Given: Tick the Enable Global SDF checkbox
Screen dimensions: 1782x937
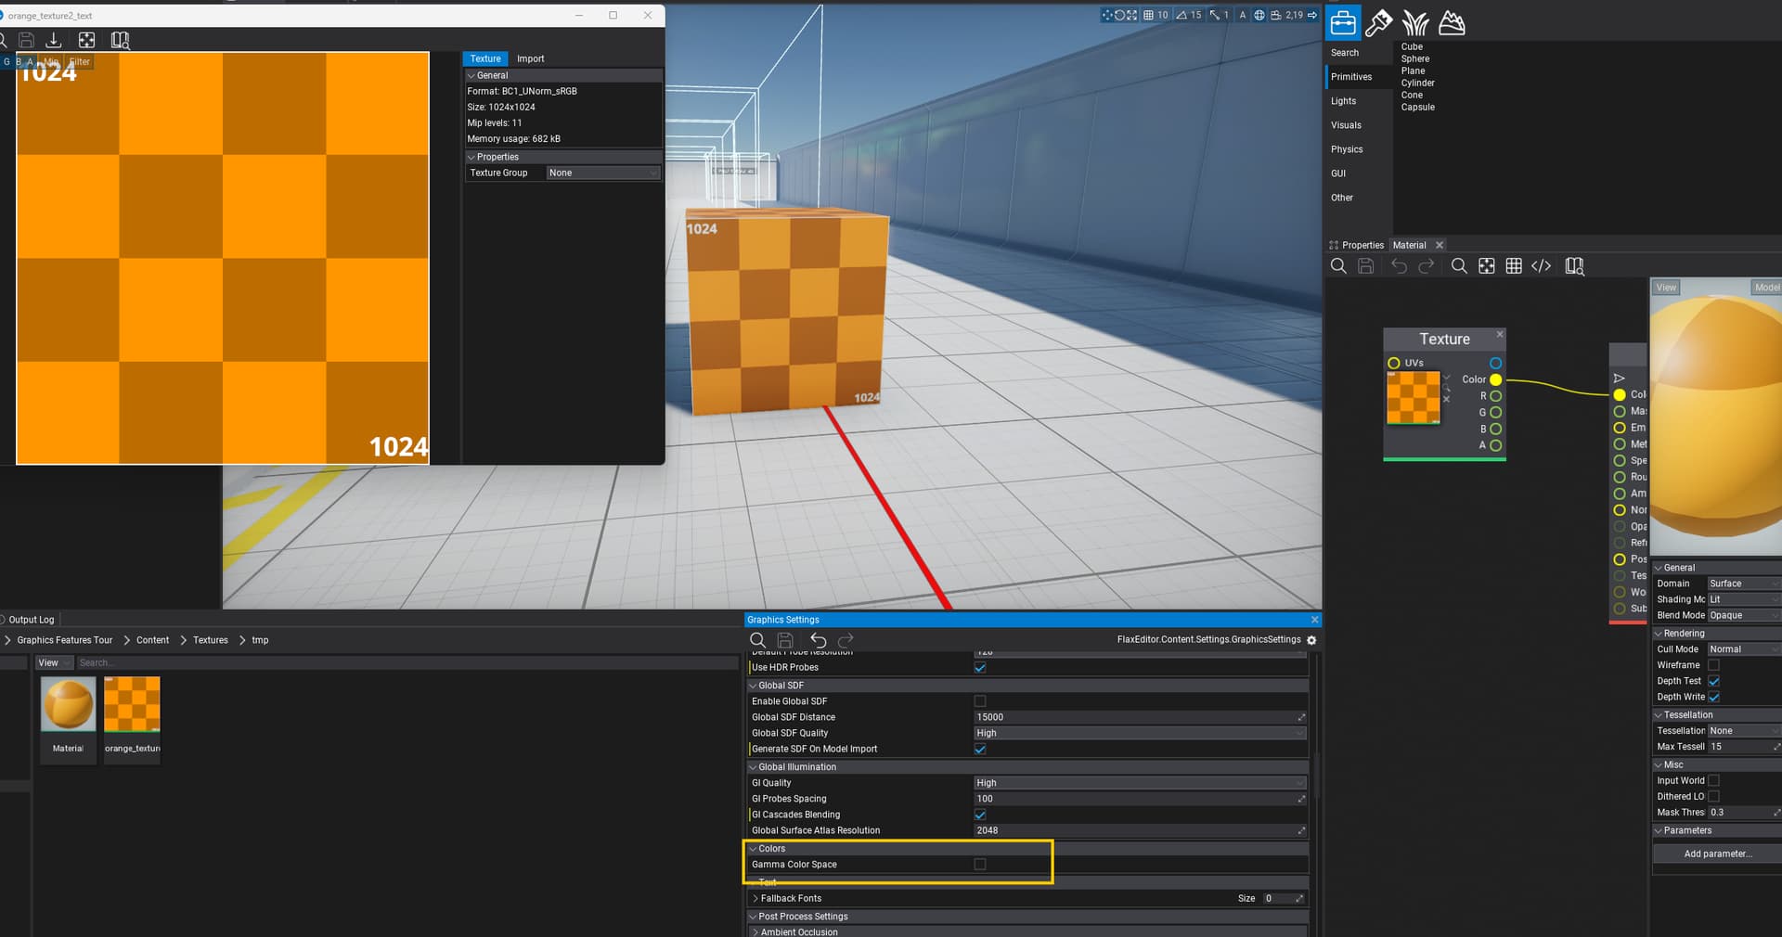Looking at the screenshot, I should (980, 701).
